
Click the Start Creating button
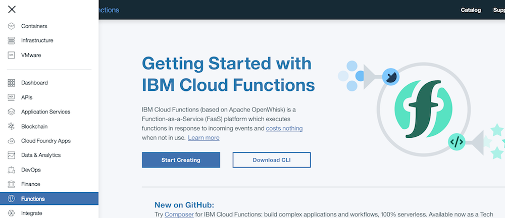(181, 160)
